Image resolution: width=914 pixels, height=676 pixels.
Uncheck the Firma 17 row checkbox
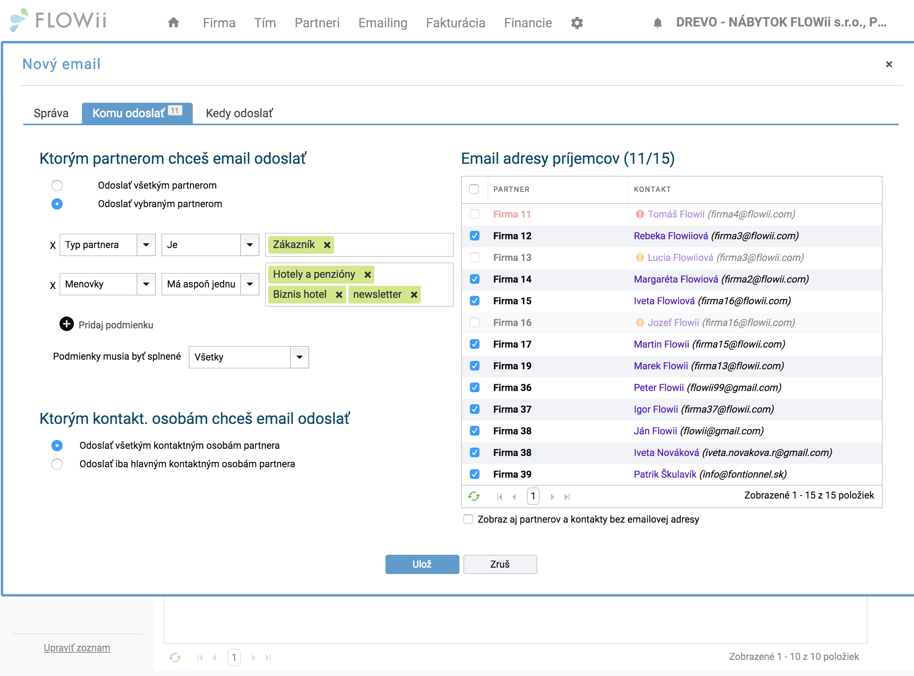click(x=475, y=344)
